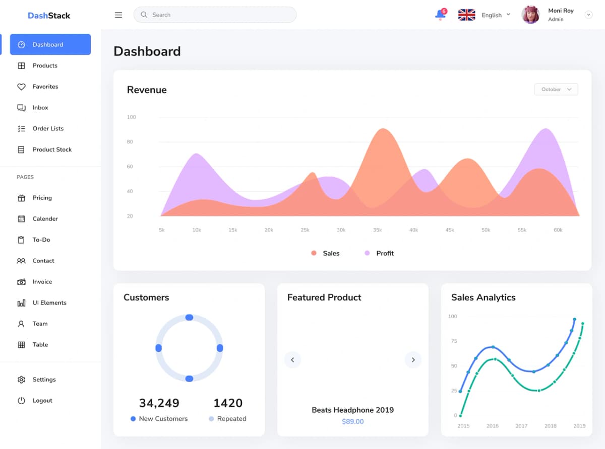This screenshot has width=605, height=449.
Task: Click the Table page label
Action: coord(40,345)
